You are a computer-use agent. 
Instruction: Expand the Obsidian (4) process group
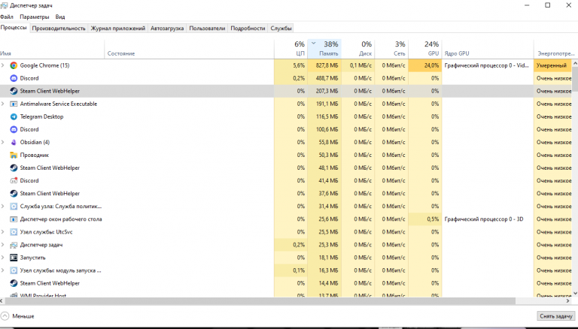(x=3, y=143)
